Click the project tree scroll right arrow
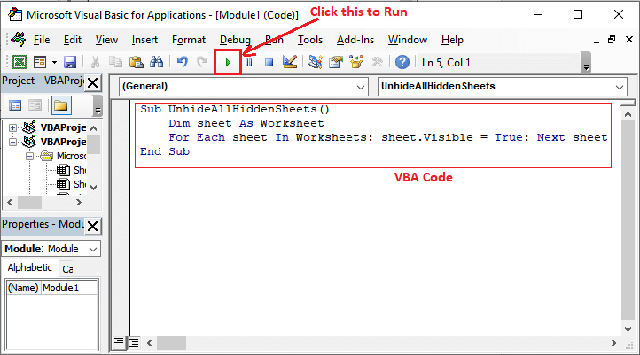This screenshot has width=640, height=355. [x=79, y=202]
